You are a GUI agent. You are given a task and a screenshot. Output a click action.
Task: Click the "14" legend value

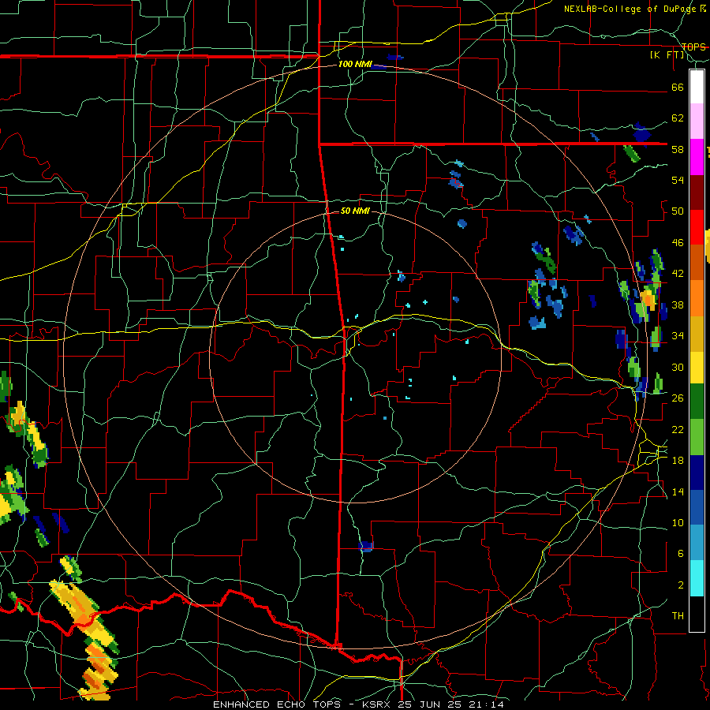click(x=678, y=491)
